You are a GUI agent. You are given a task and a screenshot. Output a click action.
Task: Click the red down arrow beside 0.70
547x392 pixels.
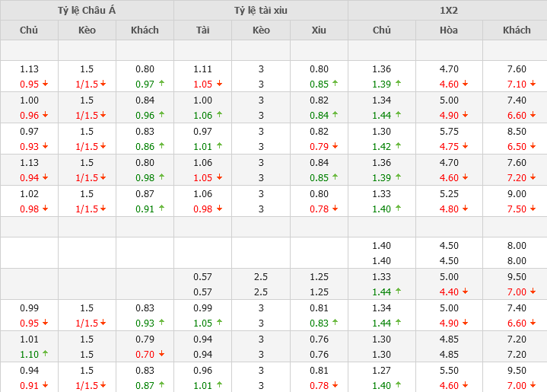161,354
